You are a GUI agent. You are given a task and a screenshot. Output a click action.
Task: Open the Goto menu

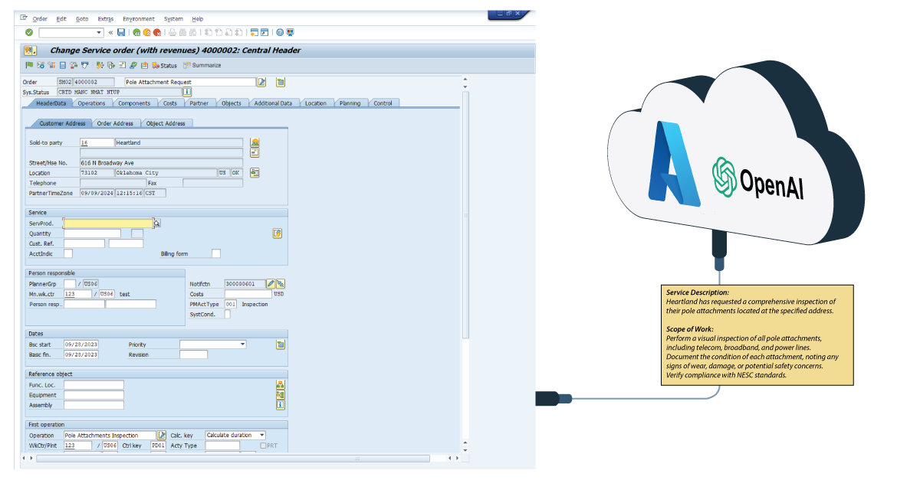click(x=82, y=18)
